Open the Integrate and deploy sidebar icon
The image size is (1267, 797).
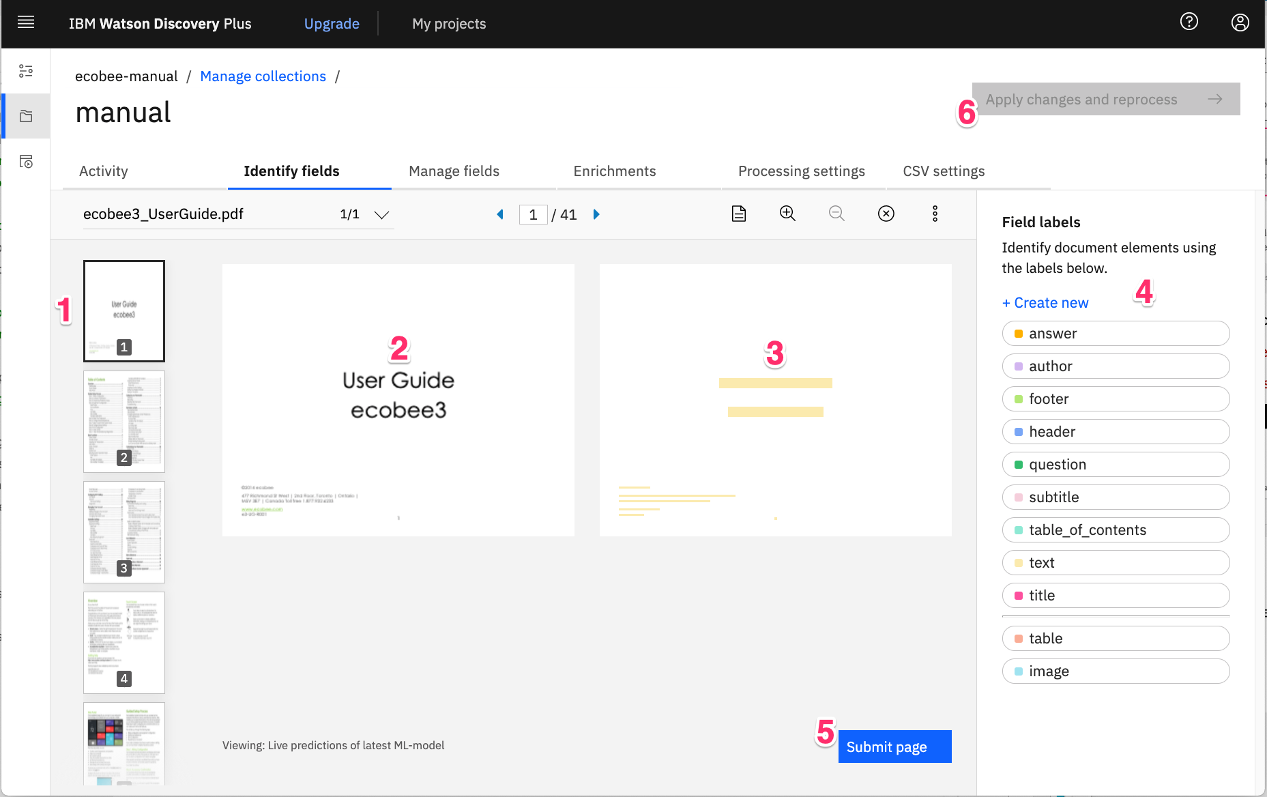pyautogui.click(x=26, y=162)
